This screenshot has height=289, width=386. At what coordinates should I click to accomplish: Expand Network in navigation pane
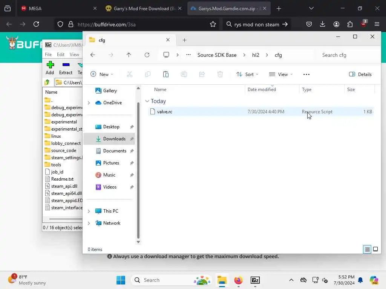point(89,223)
